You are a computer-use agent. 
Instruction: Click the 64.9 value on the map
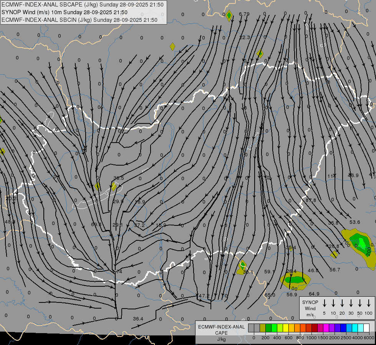[x=314, y=294]
